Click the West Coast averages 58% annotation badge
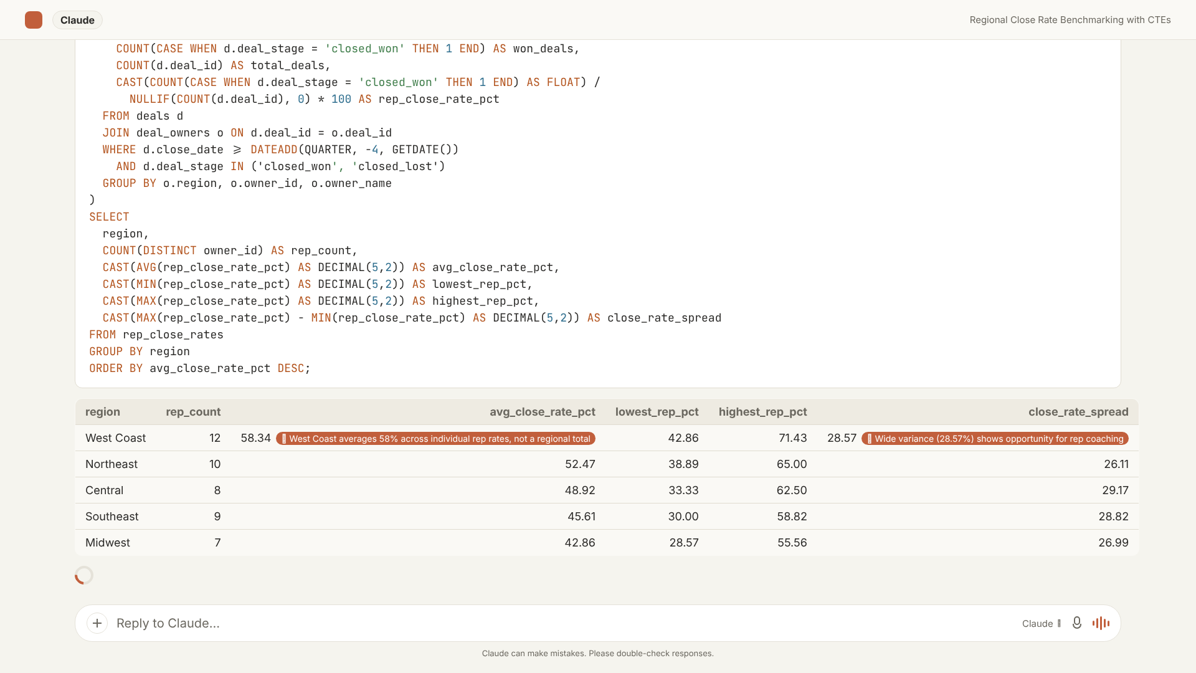 tap(435, 439)
